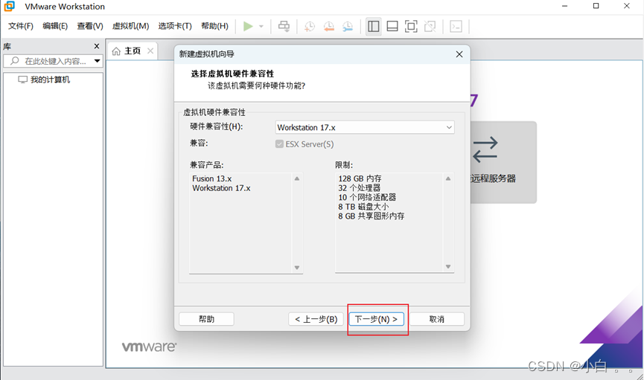Toggle ESX Server(S) checkbox
The width and height of the screenshot is (644, 380).
coord(279,144)
